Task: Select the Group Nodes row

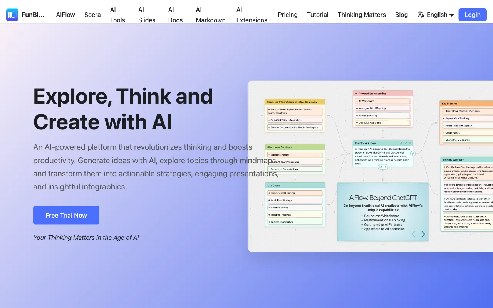Action: pos(468,133)
